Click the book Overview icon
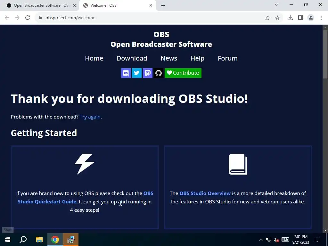328x246 pixels. [238, 164]
